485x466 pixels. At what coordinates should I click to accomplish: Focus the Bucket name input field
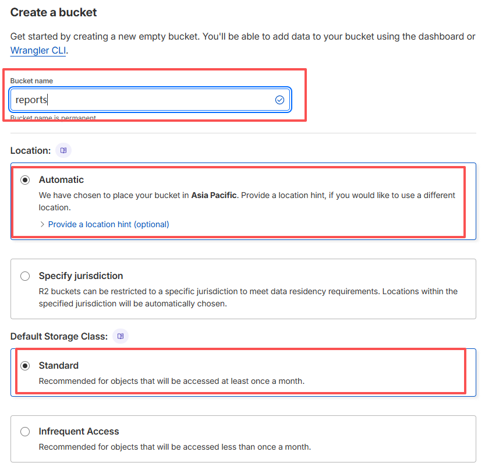coord(150,100)
